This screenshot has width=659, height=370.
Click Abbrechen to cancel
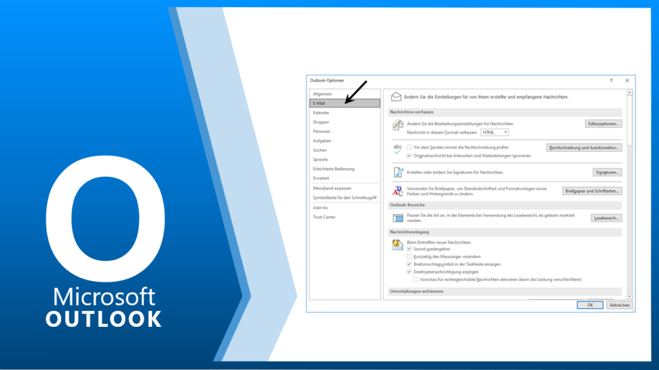619,305
